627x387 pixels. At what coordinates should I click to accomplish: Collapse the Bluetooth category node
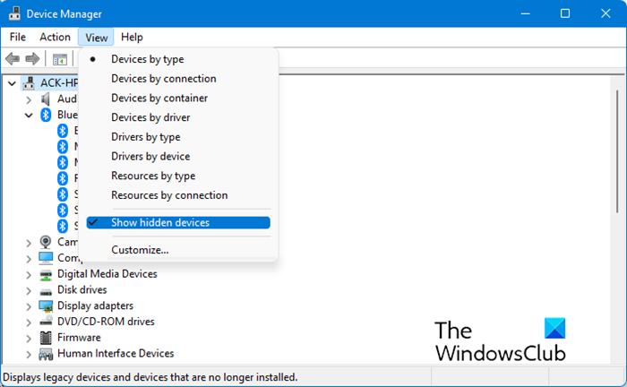pos(29,116)
